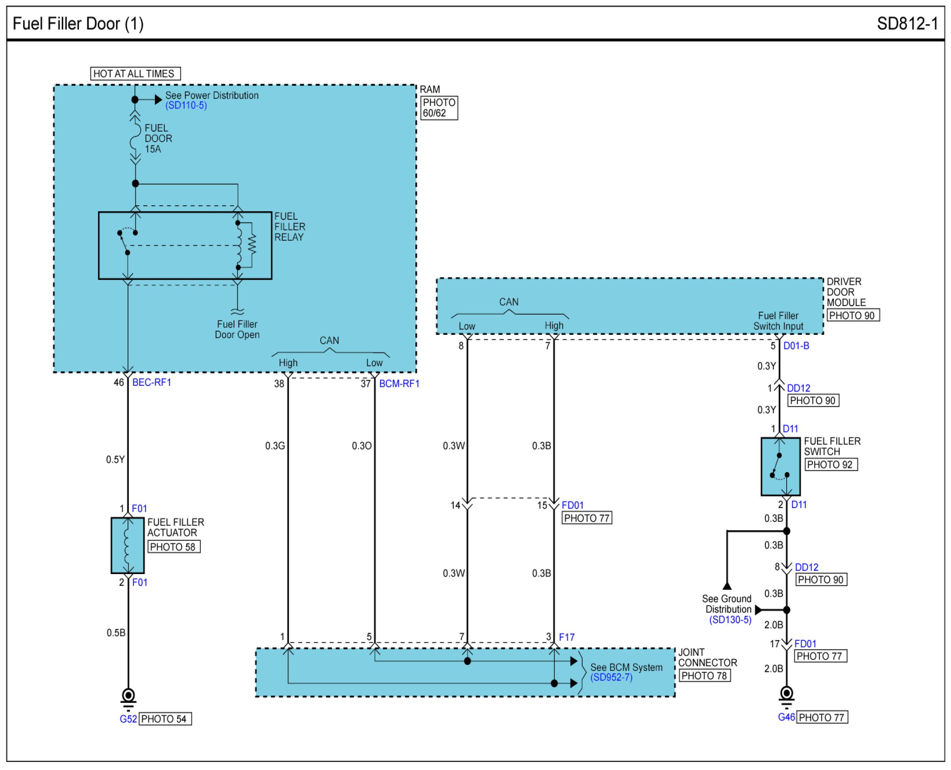Click the RAM module label
Viewport: 951px width, 770px height.
pyautogui.click(x=430, y=89)
